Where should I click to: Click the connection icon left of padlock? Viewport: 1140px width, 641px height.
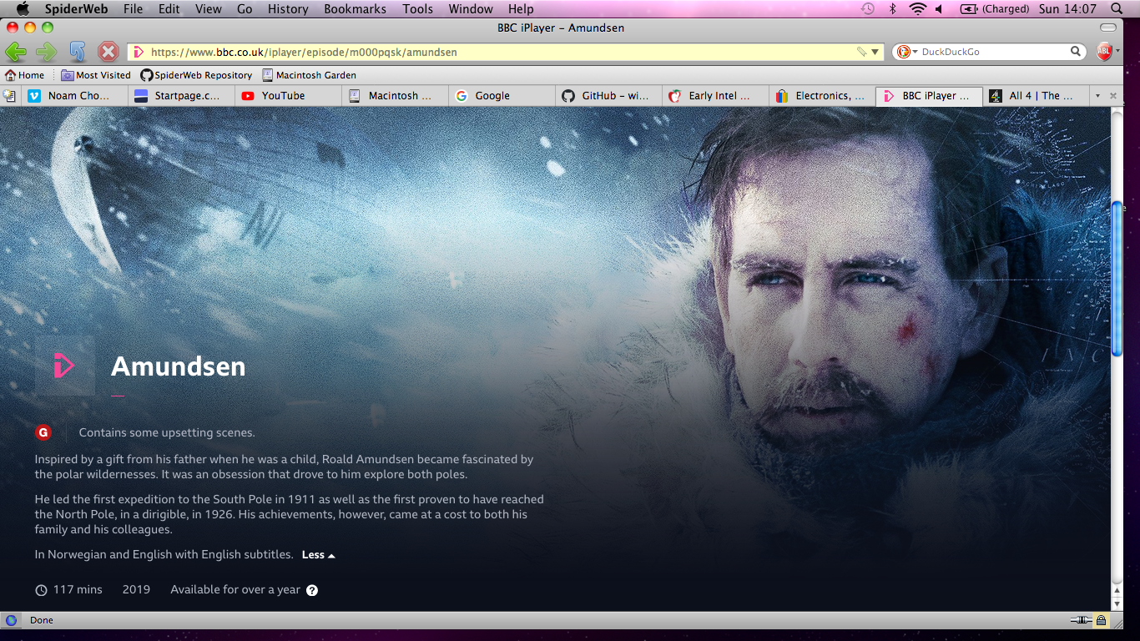(x=1081, y=620)
